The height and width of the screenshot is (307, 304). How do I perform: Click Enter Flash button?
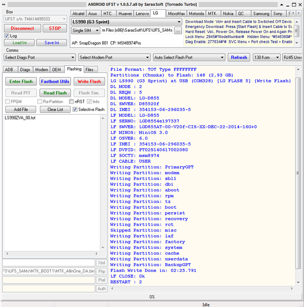pos(21,81)
